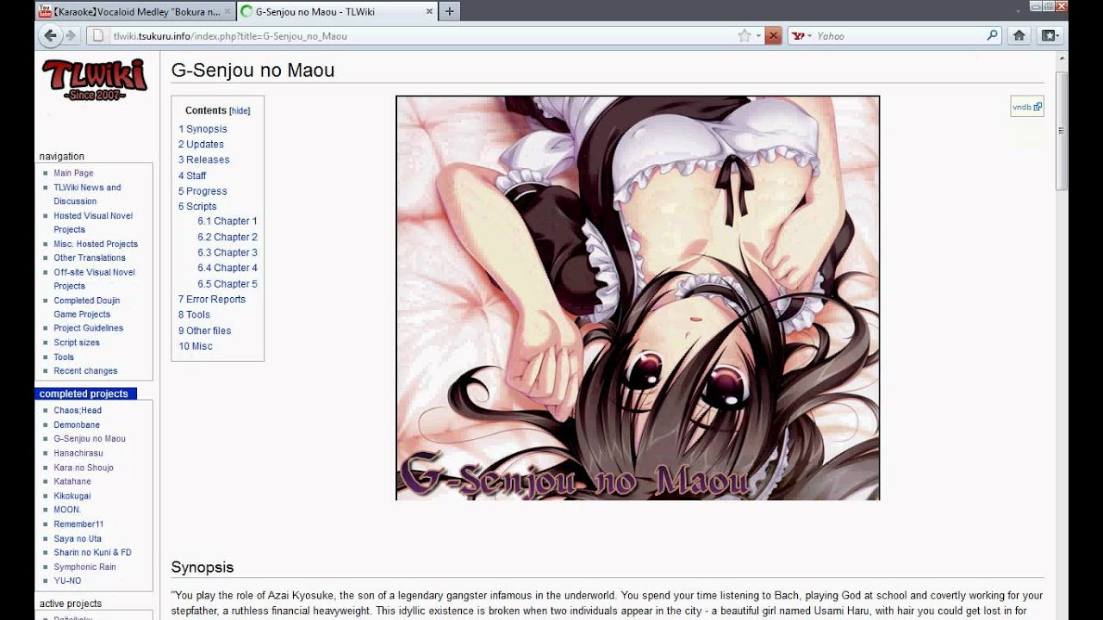Image resolution: width=1103 pixels, height=620 pixels.
Task: Open Script sizes link
Action: (x=77, y=343)
